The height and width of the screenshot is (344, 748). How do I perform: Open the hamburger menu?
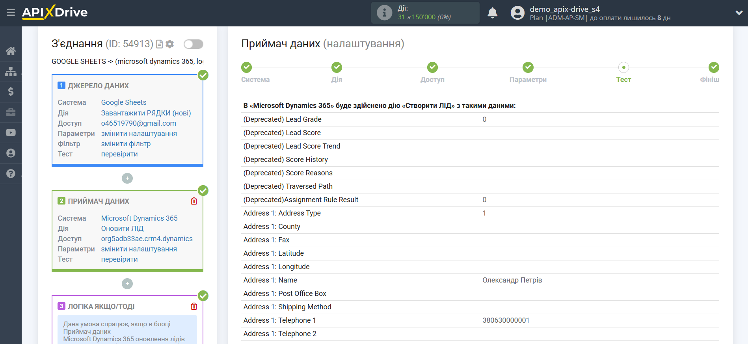11,13
